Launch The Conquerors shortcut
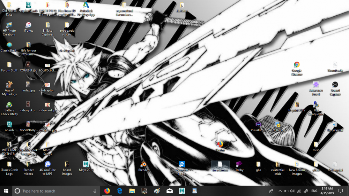 316,108
